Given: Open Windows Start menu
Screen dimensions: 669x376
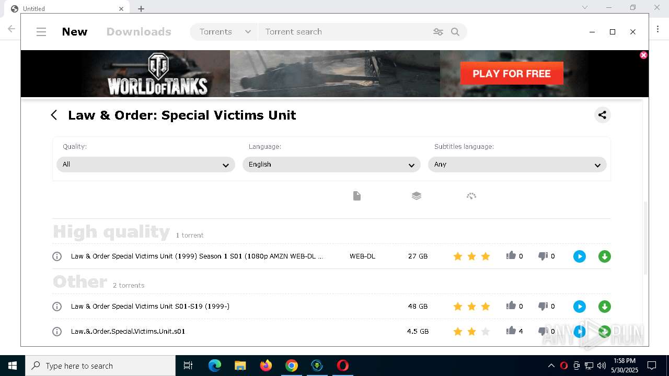Looking at the screenshot, I should [x=13, y=366].
